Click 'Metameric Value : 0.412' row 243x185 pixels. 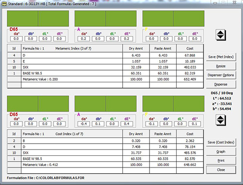coord(105,165)
